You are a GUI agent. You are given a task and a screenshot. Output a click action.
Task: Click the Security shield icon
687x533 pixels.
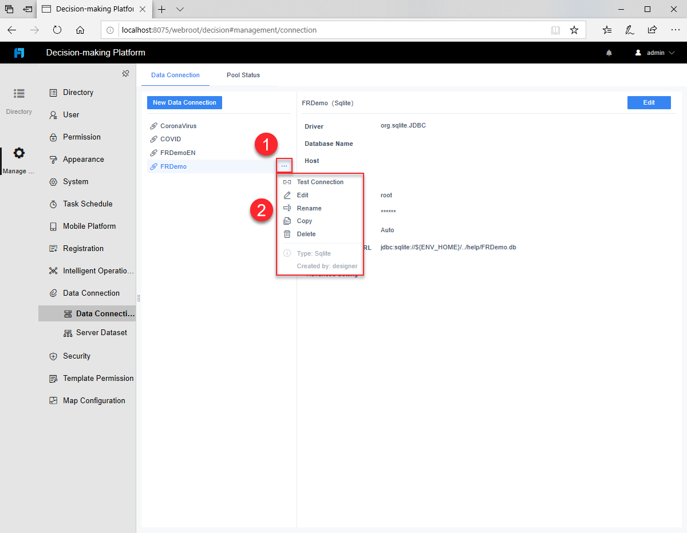53,356
